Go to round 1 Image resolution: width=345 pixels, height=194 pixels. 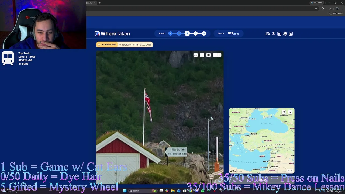pyautogui.click(x=170, y=33)
